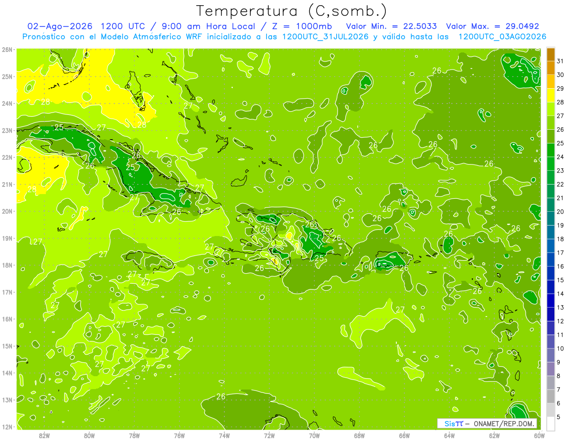Click the 12N latitude axis label
The height and width of the screenshot is (442, 573).
[x=7, y=427]
